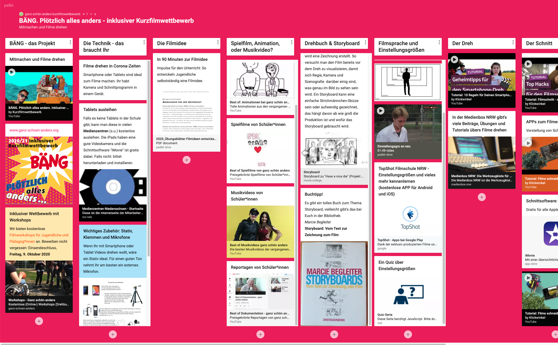Open the iMovie app star icon
This screenshot has width=558, height=345.
pyautogui.click(x=551, y=233)
